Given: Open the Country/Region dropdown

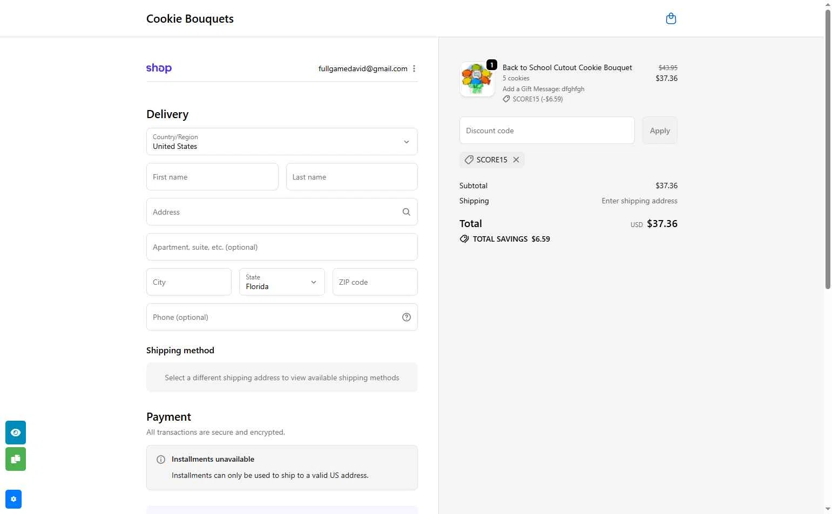Looking at the screenshot, I should pyautogui.click(x=282, y=141).
